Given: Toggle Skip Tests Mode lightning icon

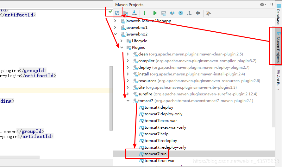Looking at the screenshot, I should click(181, 13).
